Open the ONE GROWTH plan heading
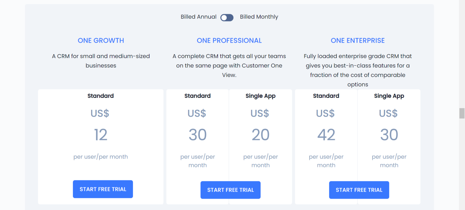This screenshot has width=465, height=210. (101, 41)
